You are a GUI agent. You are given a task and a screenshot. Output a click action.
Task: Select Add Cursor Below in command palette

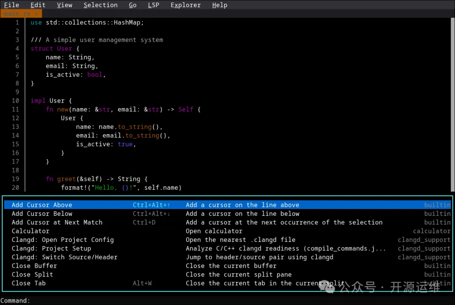pos(42,214)
